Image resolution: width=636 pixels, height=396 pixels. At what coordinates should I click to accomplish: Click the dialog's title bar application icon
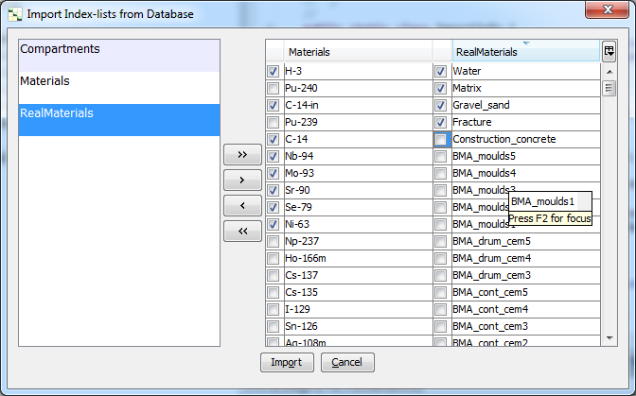click(x=15, y=14)
